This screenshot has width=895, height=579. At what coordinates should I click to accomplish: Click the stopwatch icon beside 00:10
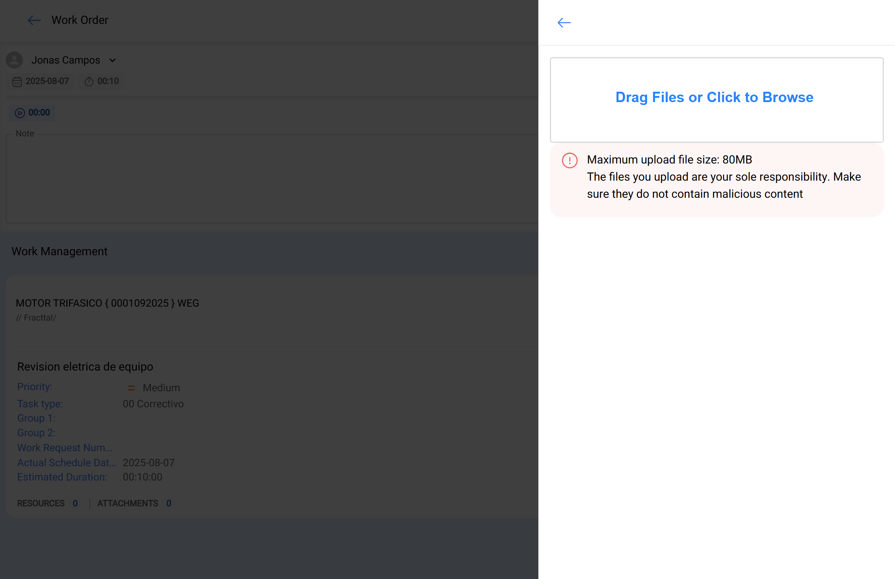click(89, 81)
